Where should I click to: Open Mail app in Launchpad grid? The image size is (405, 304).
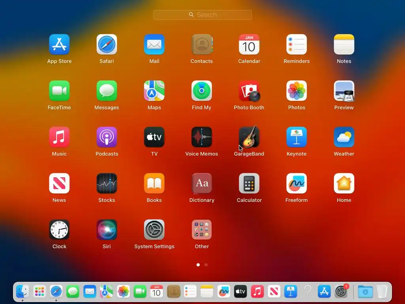click(x=154, y=44)
